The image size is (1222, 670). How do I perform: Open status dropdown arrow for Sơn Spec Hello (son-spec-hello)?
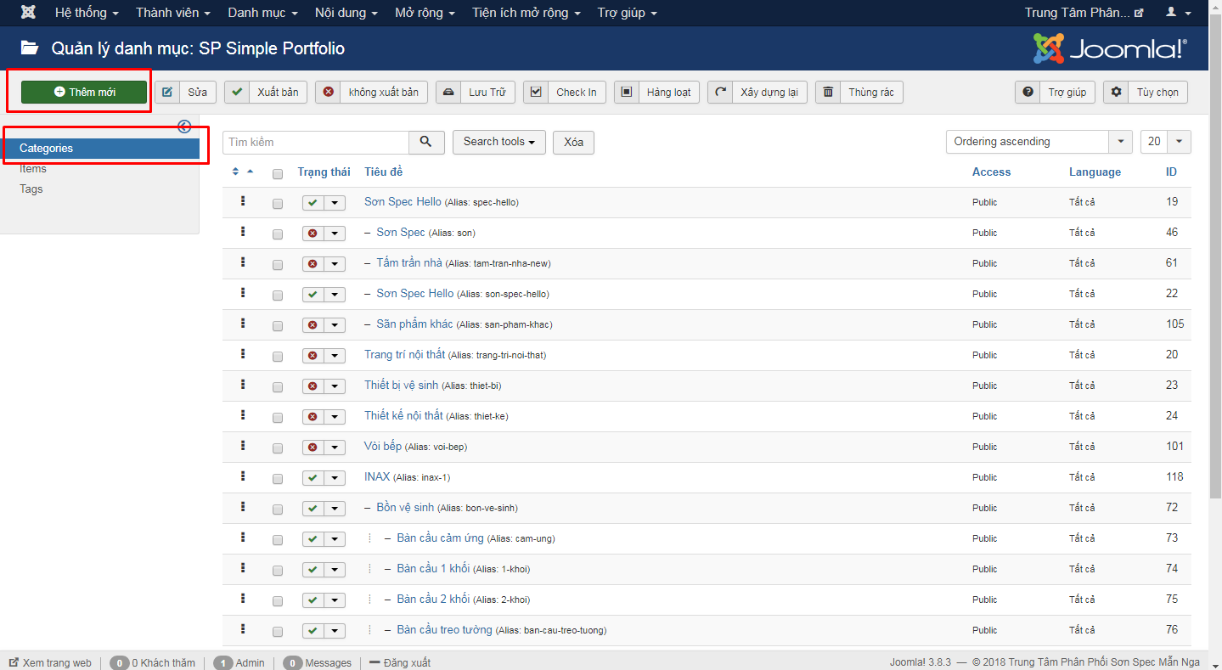[335, 295]
